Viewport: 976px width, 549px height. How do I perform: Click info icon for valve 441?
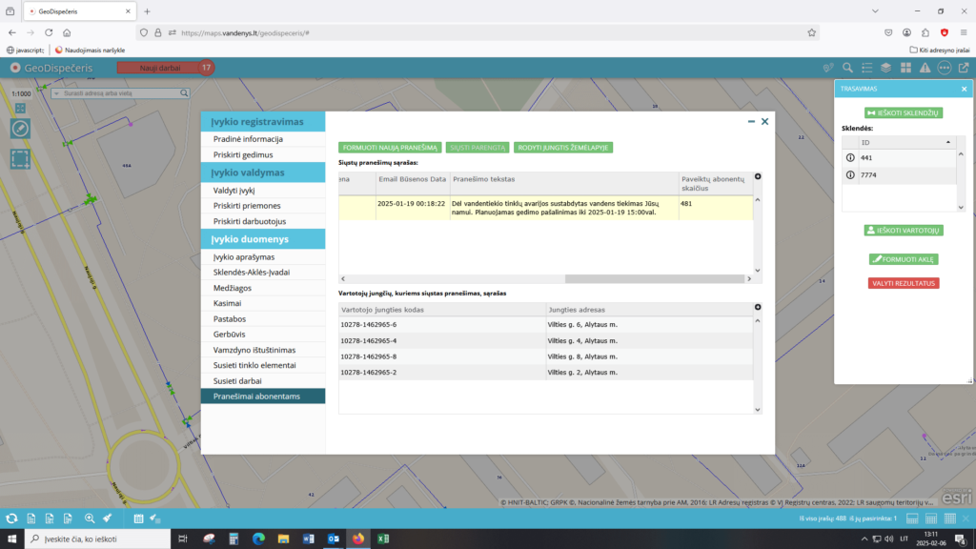click(850, 158)
